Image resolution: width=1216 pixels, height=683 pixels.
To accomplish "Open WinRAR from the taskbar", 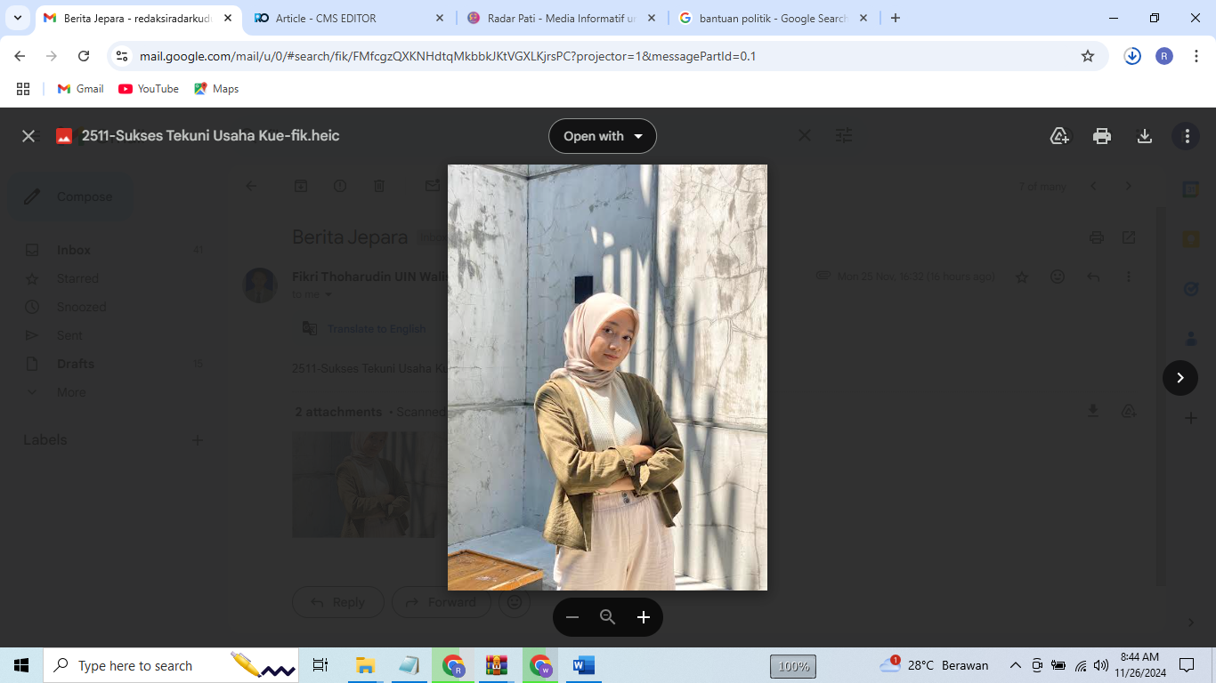I will pos(496,665).
